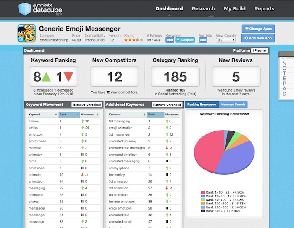The image size is (294, 228).
Task: Click Add New App button
Action: point(258,38)
